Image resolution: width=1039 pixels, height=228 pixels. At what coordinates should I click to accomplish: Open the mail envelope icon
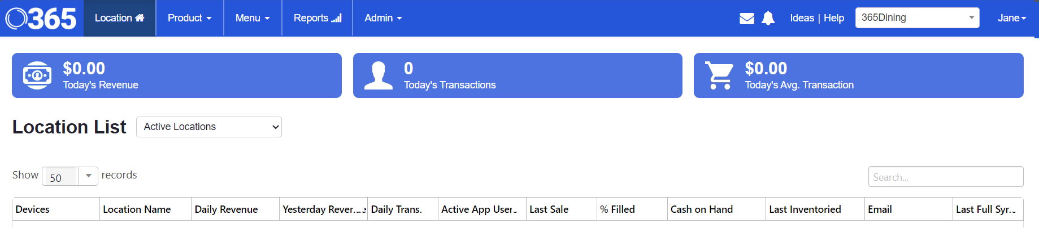pos(747,19)
